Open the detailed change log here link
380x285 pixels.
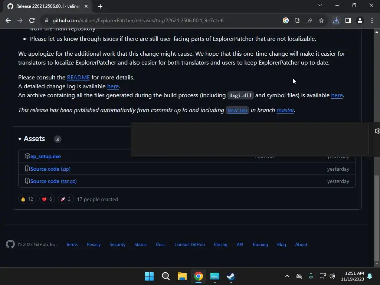coord(113,86)
